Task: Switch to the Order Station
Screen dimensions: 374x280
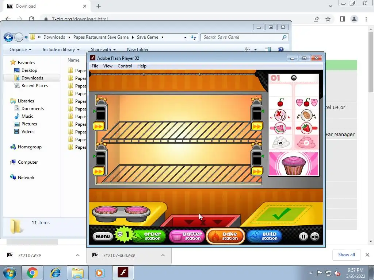Action: click(x=149, y=236)
